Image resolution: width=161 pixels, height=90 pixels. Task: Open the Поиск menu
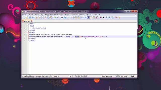(37, 15)
